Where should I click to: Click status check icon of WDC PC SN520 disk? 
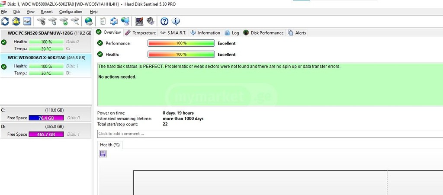coord(3,42)
